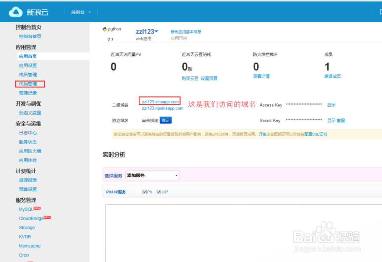Open 控制台首页 link in sidebar
Screen dimensions: 382x262
[30, 37]
